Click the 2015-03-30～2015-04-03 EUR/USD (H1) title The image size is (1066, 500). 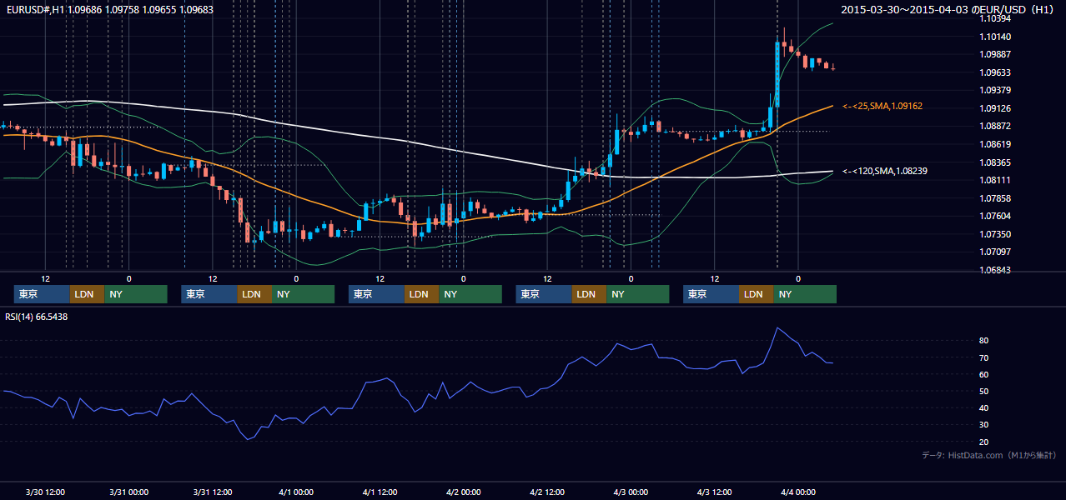pyautogui.click(x=949, y=10)
